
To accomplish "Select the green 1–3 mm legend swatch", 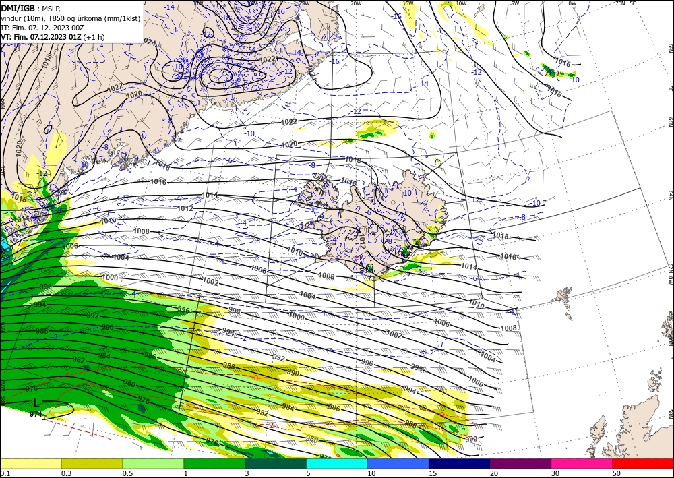I will (x=214, y=463).
